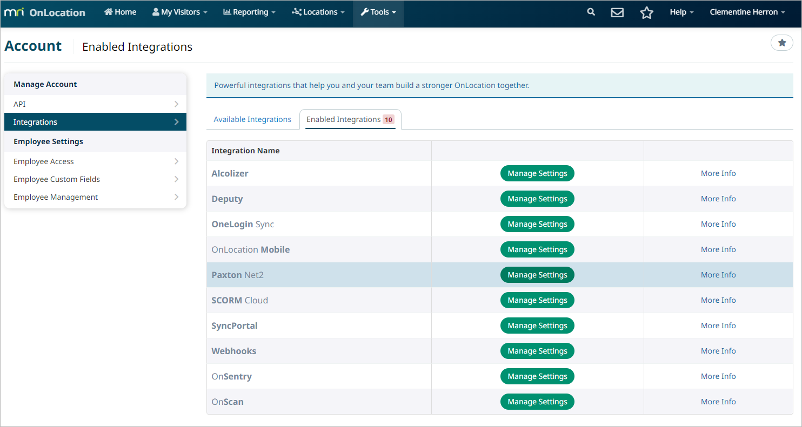This screenshot has height=427, width=802.
Task: Manage Settings for OneLogin Sync
Action: click(x=537, y=224)
